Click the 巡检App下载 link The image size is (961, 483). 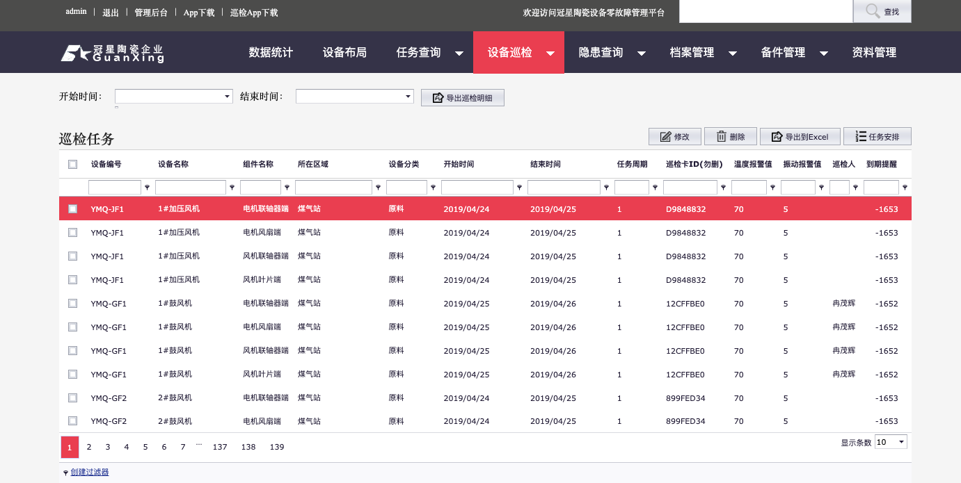point(254,13)
